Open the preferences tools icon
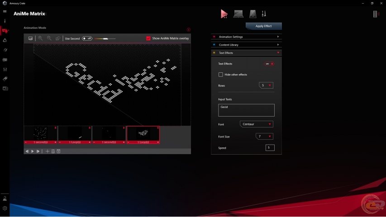 (264, 14)
